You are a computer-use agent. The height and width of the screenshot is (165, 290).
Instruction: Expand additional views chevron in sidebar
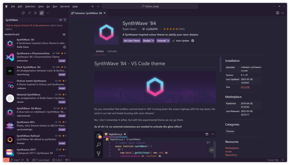point(48,13)
